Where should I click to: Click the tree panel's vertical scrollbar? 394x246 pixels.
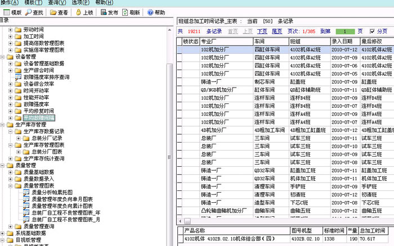[x=170, y=140]
